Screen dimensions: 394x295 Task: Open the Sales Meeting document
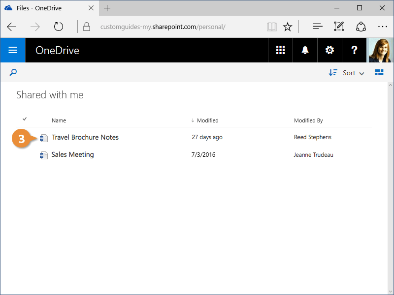tap(72, 154)
